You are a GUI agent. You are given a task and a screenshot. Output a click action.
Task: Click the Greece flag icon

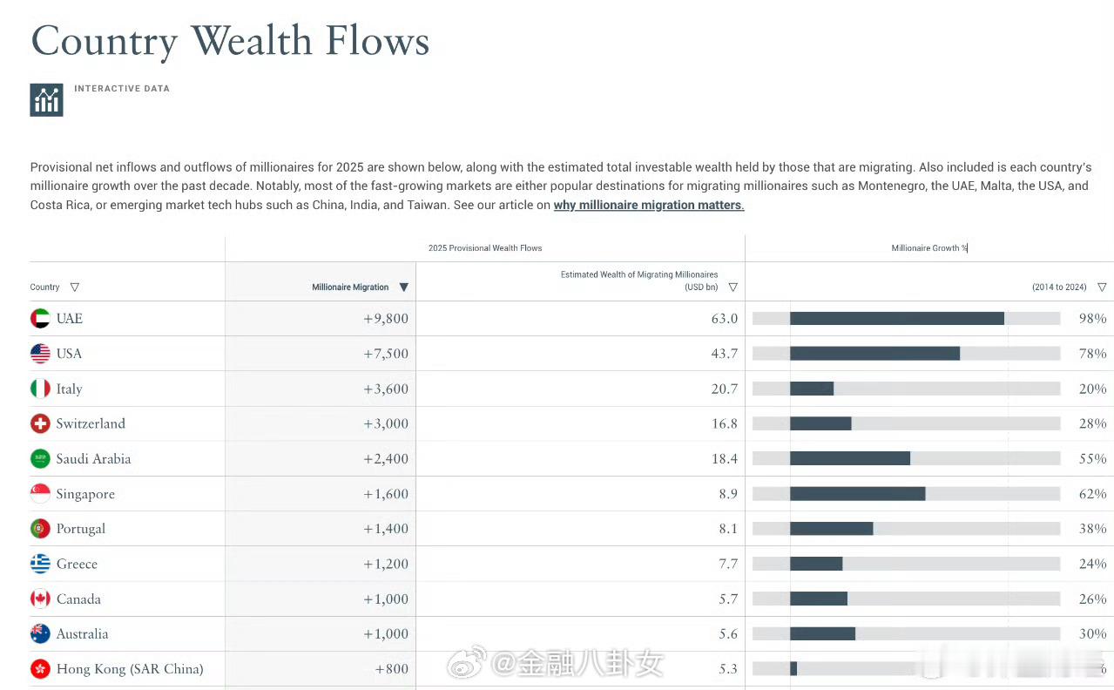[x=40, y=564]
